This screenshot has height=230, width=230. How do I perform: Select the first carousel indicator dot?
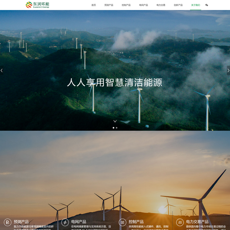point(113,128)
